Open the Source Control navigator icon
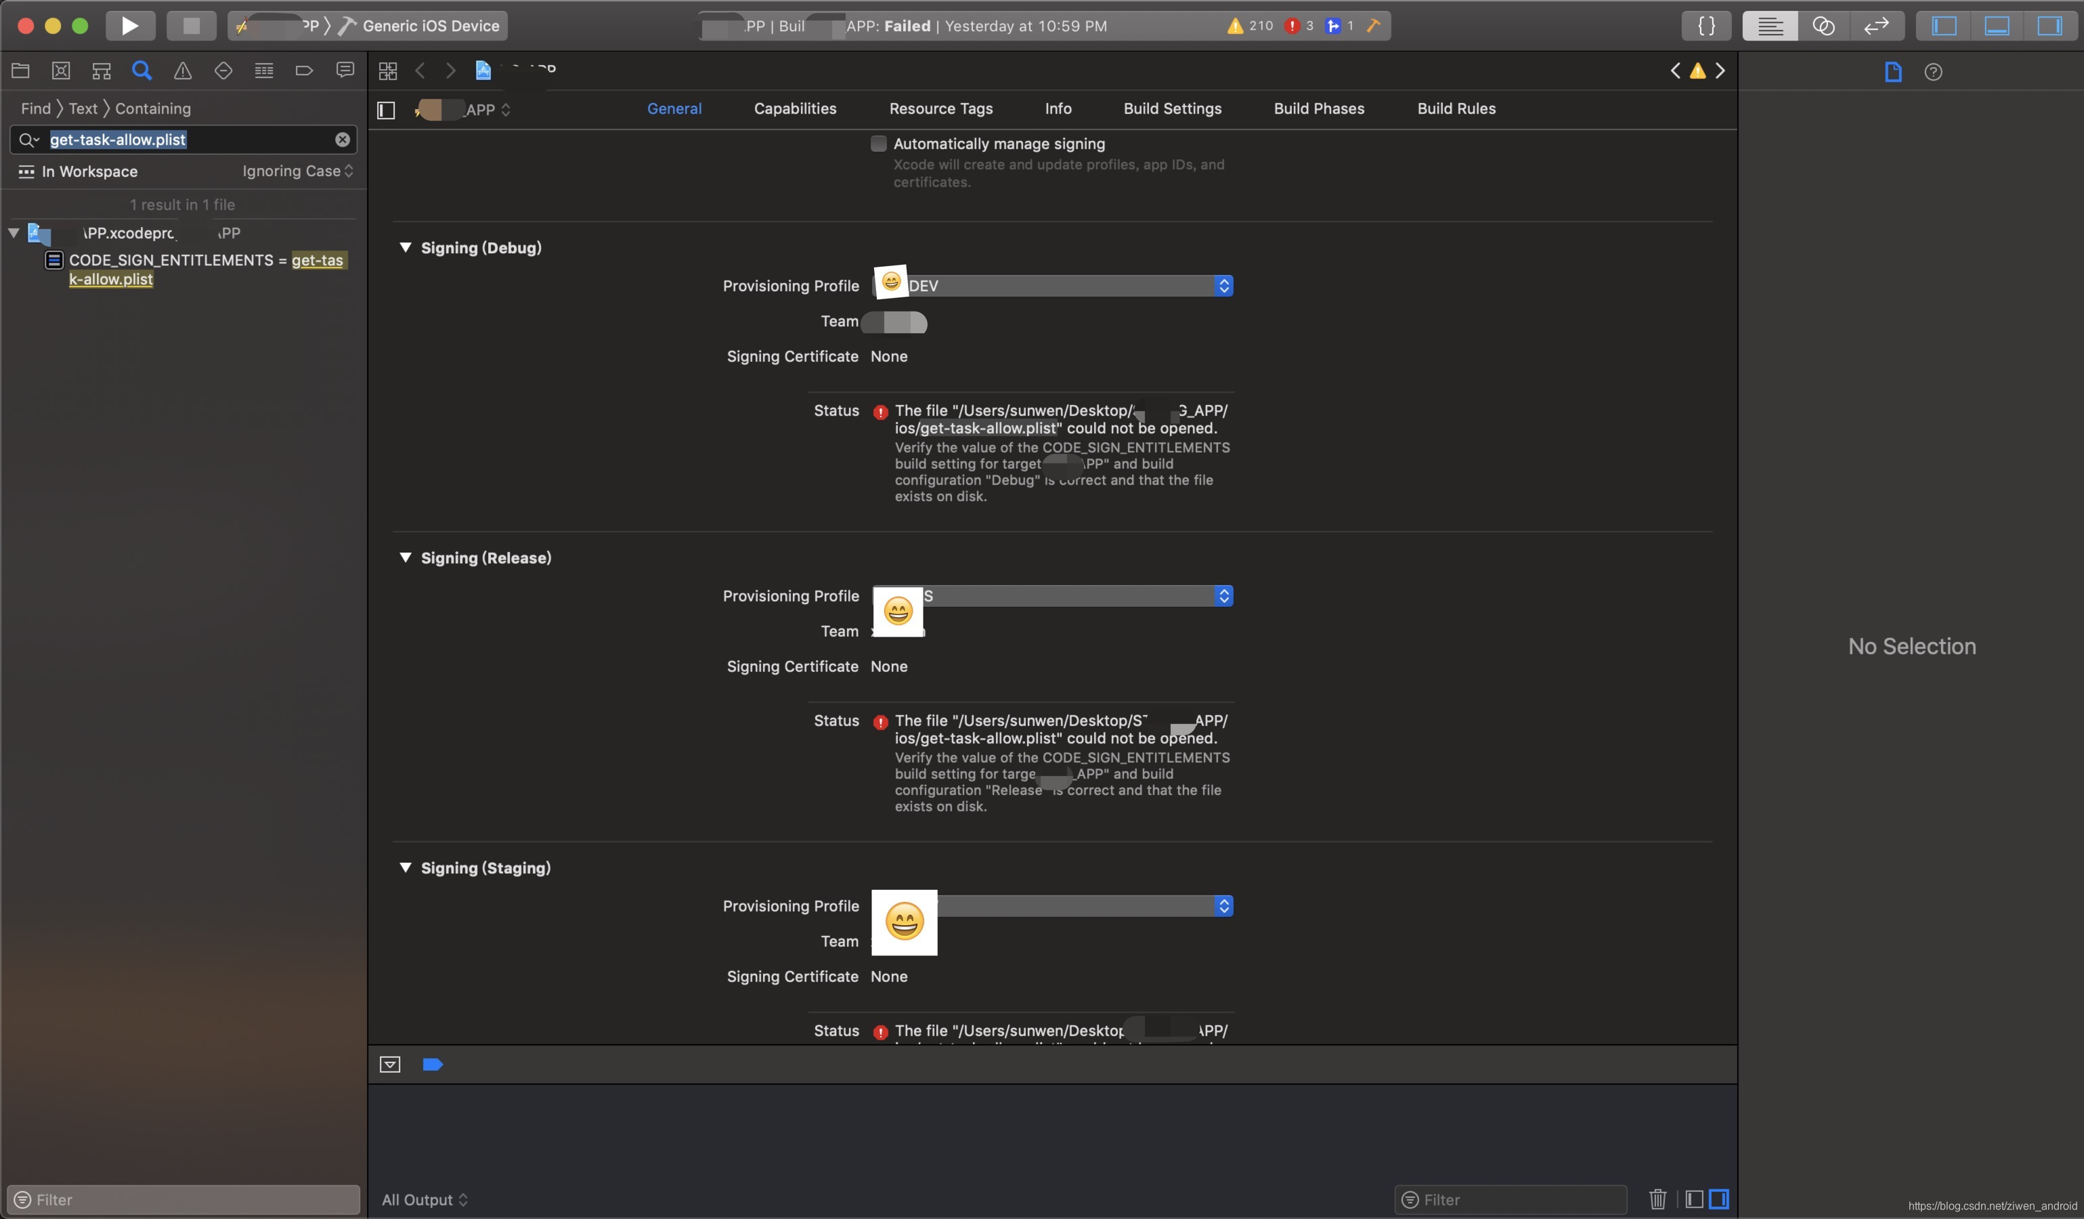The height and width of the screenshot is (1219, 2084). [60, 70]
